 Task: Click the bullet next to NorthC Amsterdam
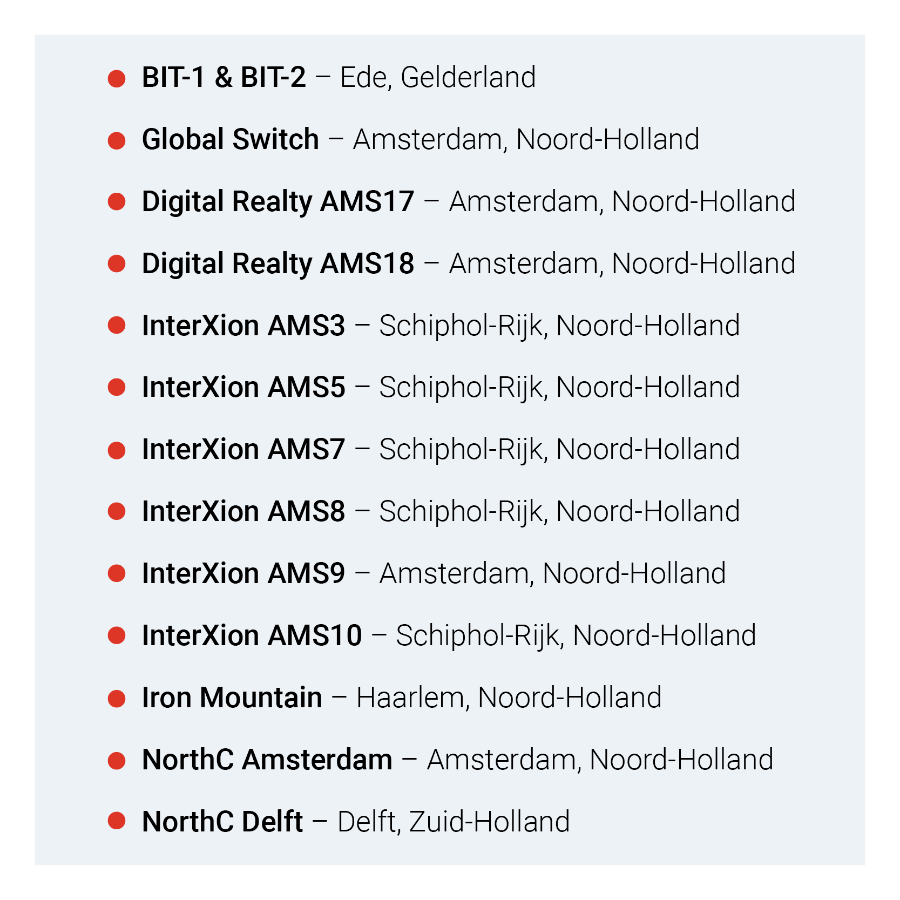[x=117, y=760]
